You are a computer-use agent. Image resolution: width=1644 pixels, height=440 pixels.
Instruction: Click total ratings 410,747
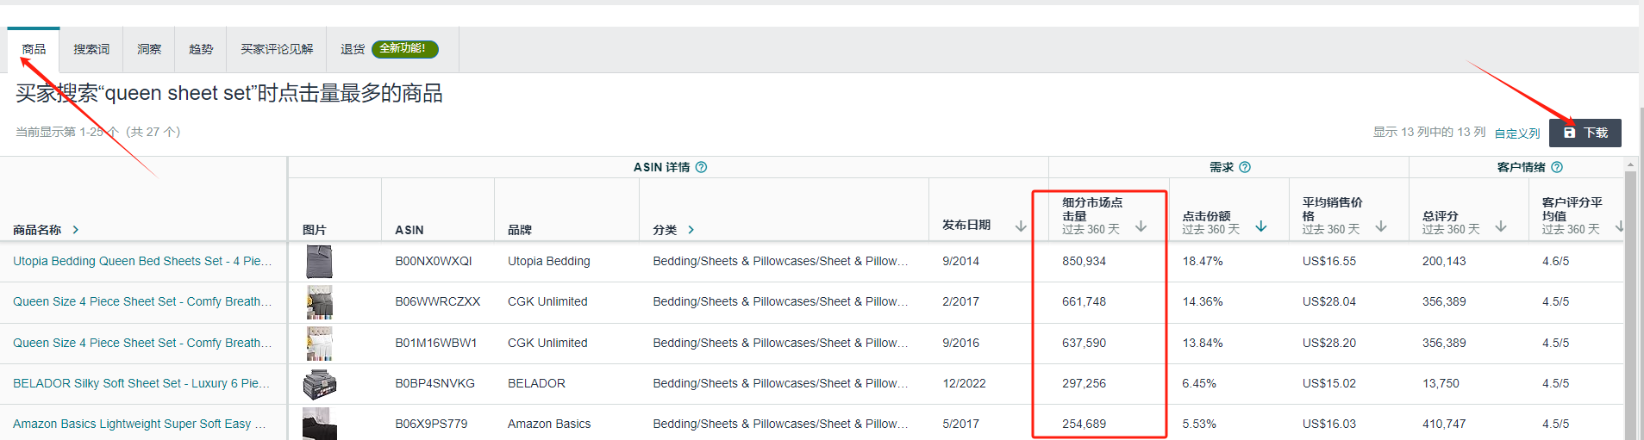[1444, 424]
